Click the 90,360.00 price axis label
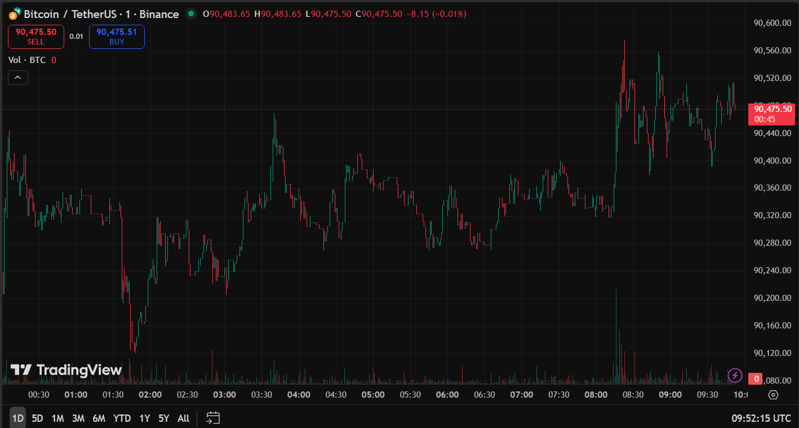The height and width of the screenshot is (428, 799). [x=773, y=188]
